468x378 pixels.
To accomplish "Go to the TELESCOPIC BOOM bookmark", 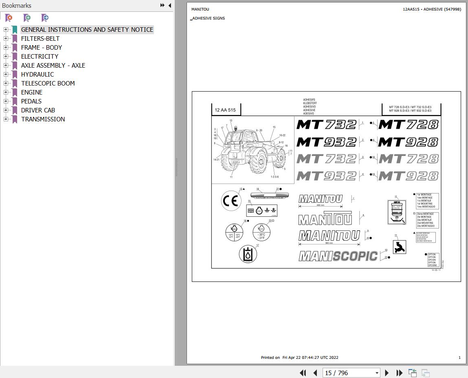I will point(48,84).
